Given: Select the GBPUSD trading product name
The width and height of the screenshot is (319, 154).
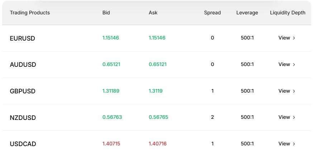Looking at the screenshot, I should [x=23, y=91].
